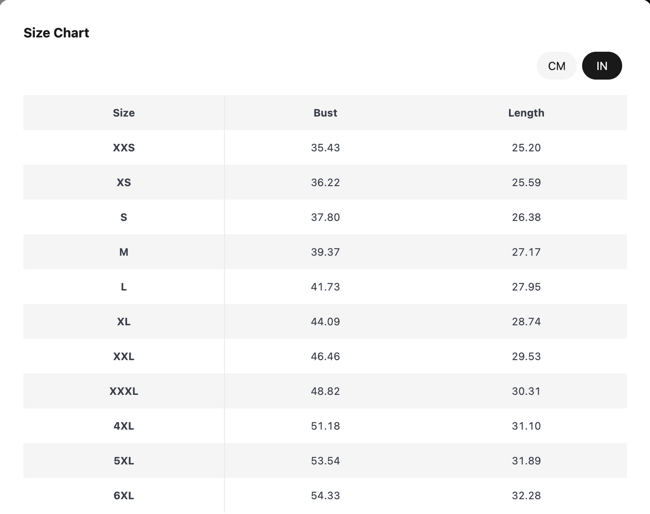Select the XXS size row label
650x514 pixels.
pyautogui.click(x=124, y=147)
